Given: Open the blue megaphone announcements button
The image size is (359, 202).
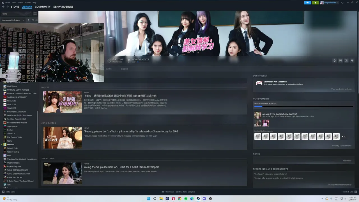Looking at the screenshot, I should 308,3.
